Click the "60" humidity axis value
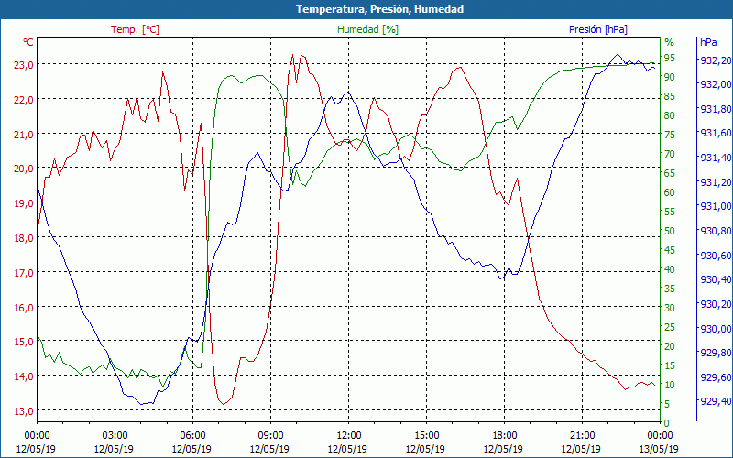This screenshot has width=733, height=458. [670, 192]
